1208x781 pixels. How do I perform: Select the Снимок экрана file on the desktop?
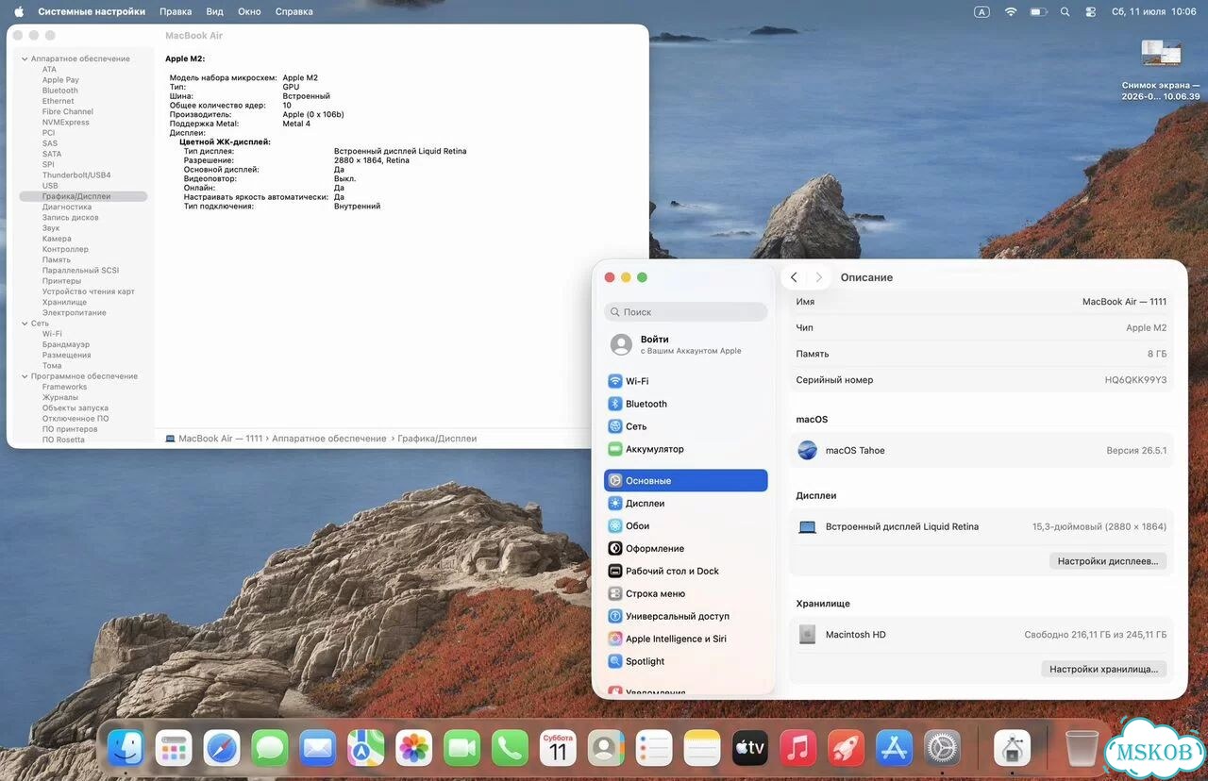[x=1161, y=70]
